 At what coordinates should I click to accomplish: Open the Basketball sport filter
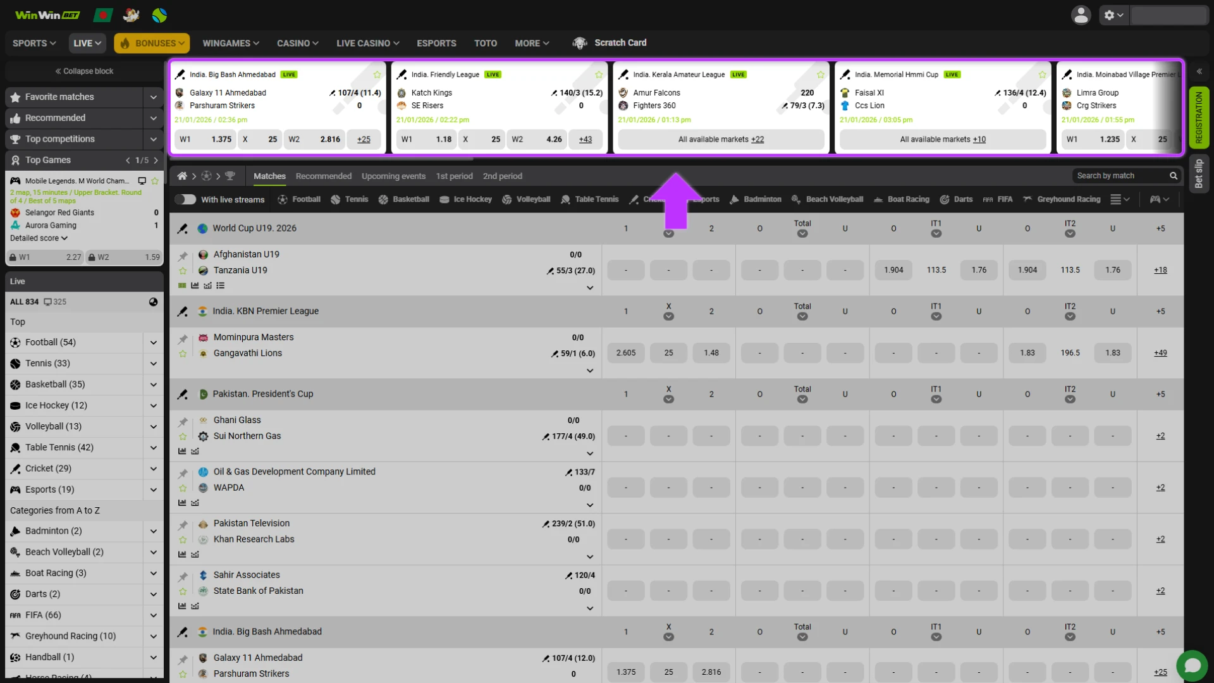coord(383,199)
